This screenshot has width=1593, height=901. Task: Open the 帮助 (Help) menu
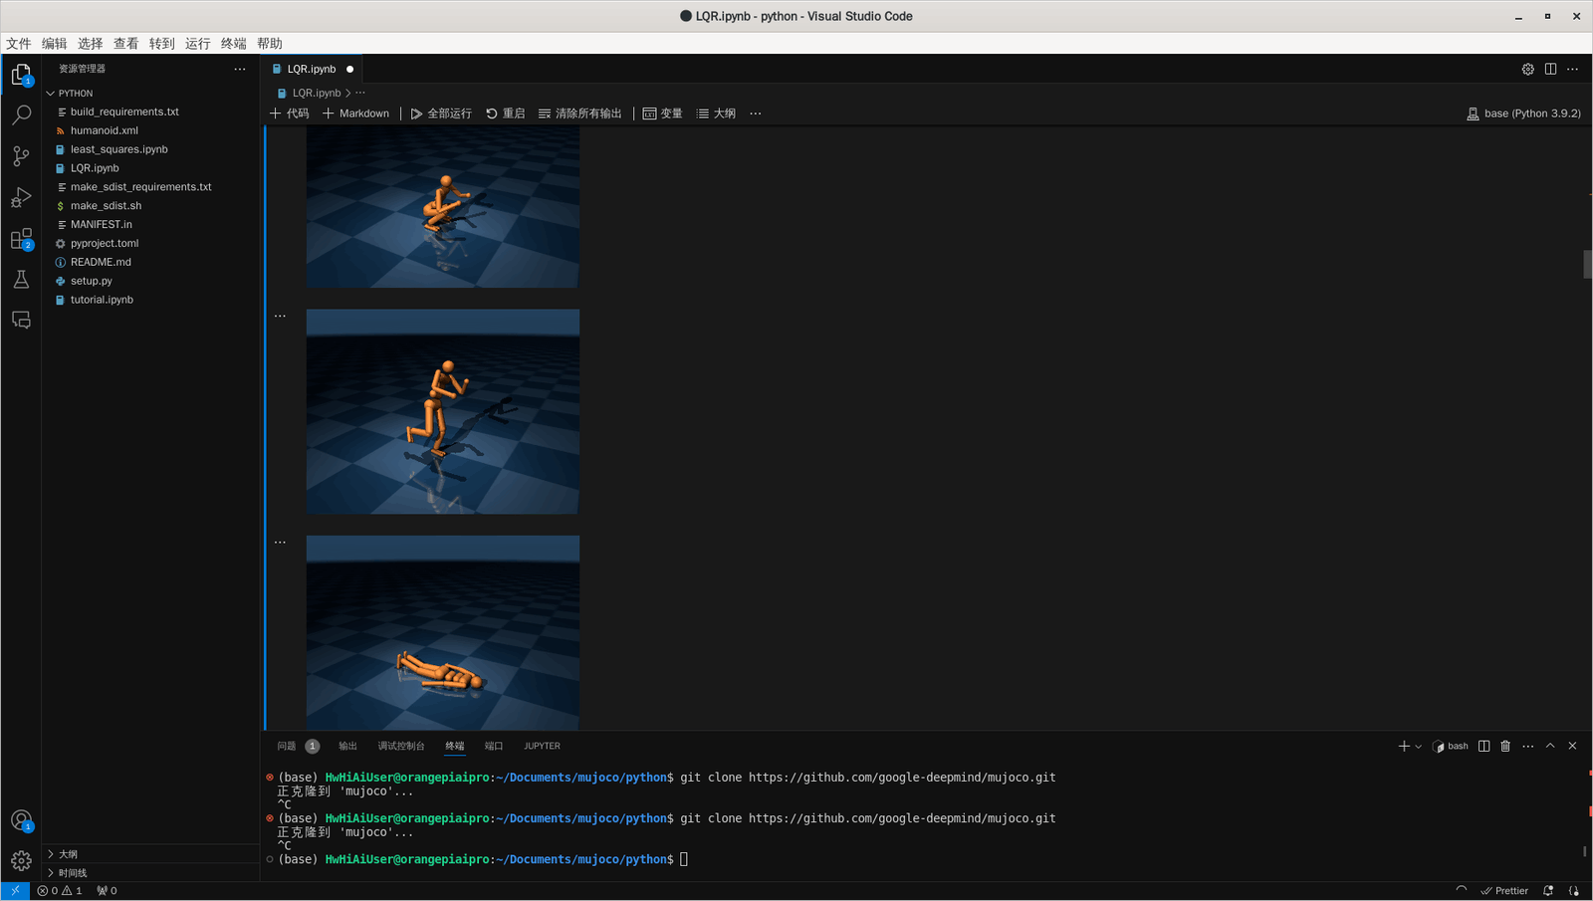pos(270,44)
